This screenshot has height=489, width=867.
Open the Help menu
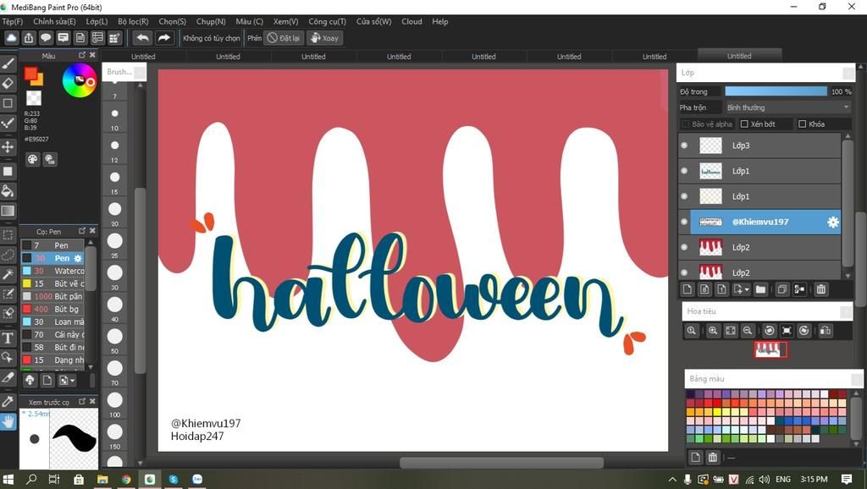440,21
